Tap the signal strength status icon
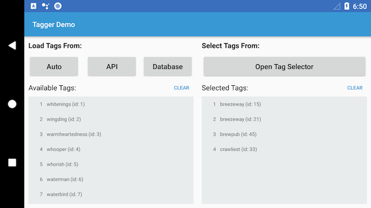Screen dimensions: 371x208 tap(337, 6)
